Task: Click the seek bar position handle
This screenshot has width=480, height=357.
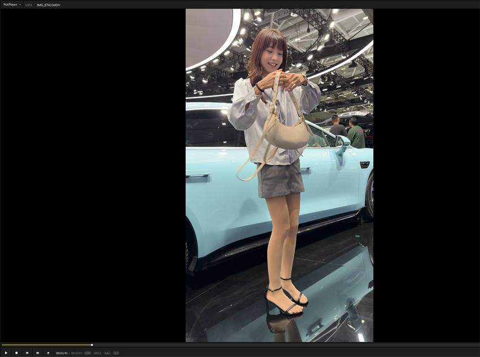Action: [x=92, y=345]
